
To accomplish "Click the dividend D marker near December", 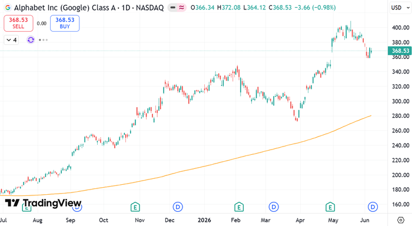I will pos(178,207).
